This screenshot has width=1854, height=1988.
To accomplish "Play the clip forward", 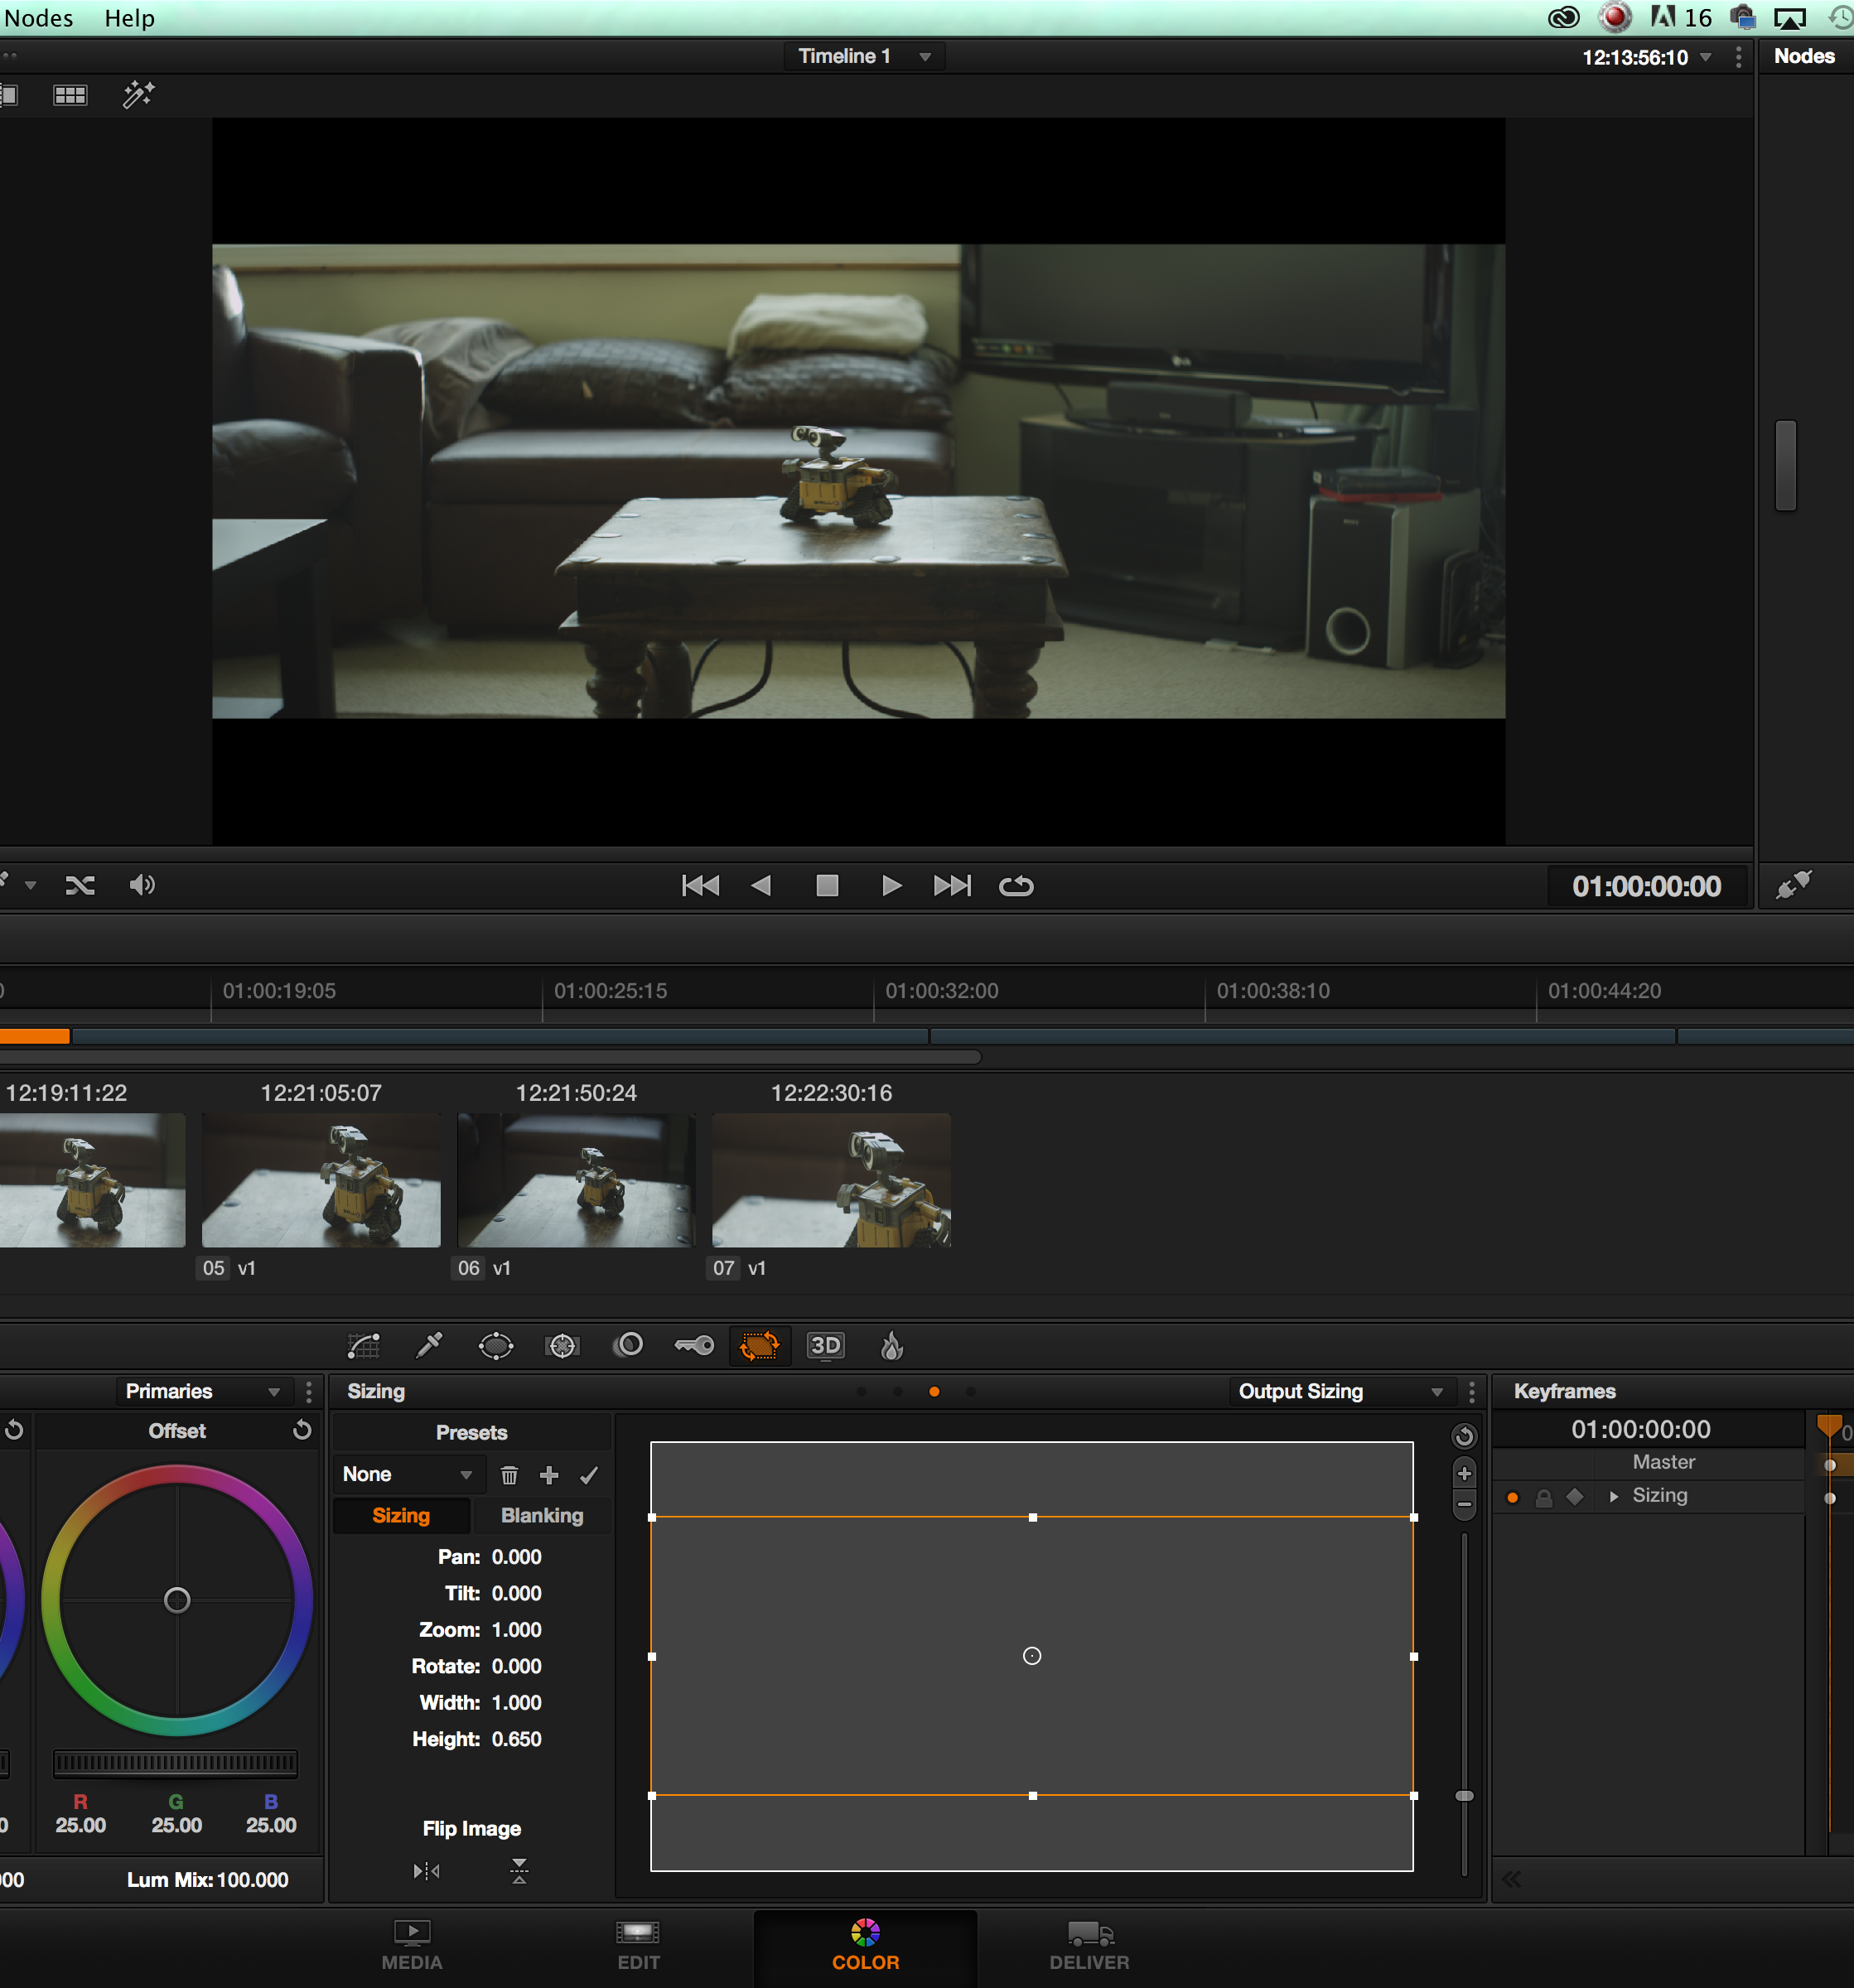I will [891, 885].
